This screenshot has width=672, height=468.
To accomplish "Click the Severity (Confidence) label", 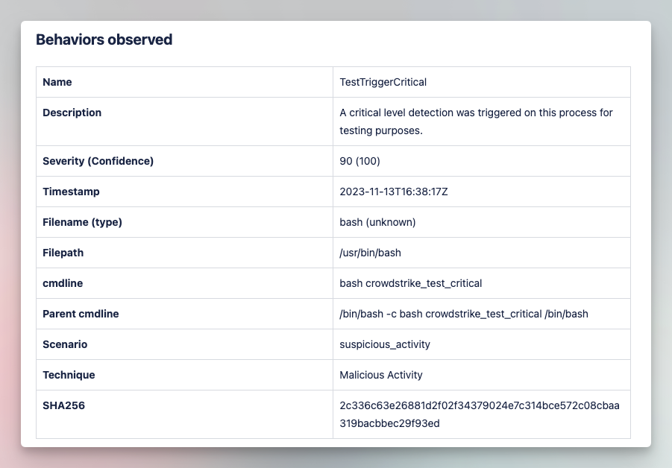I will 98,161.
